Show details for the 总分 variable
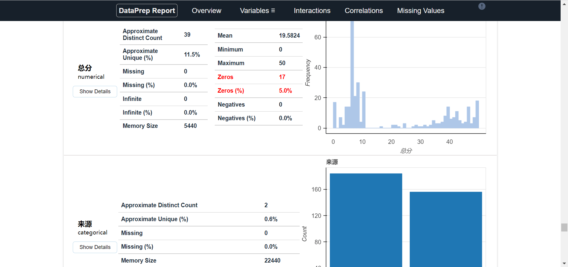Viewport: 568px width, 267px height. point(95,91)
